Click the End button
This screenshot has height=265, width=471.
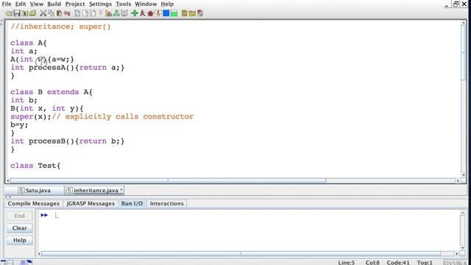[20, 216]
